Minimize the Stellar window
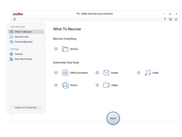182x137 pixels. [163, 14]
